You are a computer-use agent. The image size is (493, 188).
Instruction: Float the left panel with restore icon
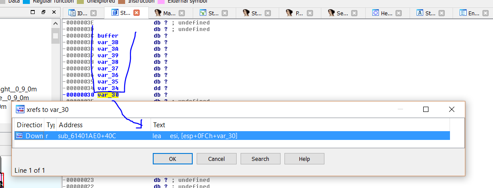click(x=43, y=13)
